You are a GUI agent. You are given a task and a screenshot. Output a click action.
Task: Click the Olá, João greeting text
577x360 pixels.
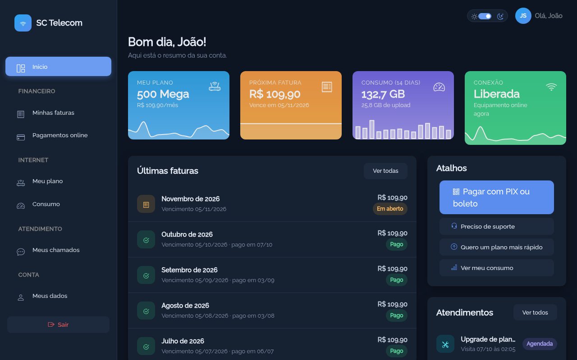click(x=549, y=16)
